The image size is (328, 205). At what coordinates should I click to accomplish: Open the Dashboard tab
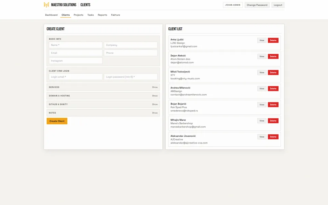[x=51, y=15]
